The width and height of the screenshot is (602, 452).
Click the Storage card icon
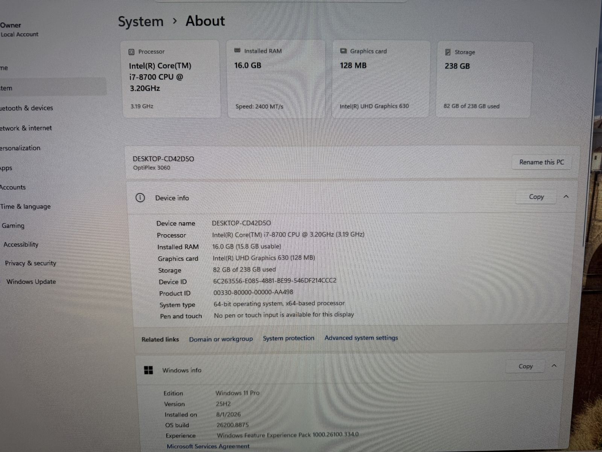pos(448,52)
